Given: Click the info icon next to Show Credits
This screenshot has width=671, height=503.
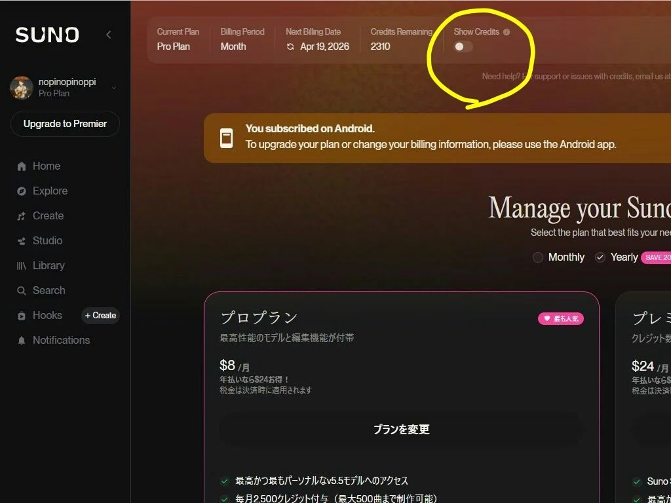Looking at the screenshot, I should point(507,32).
